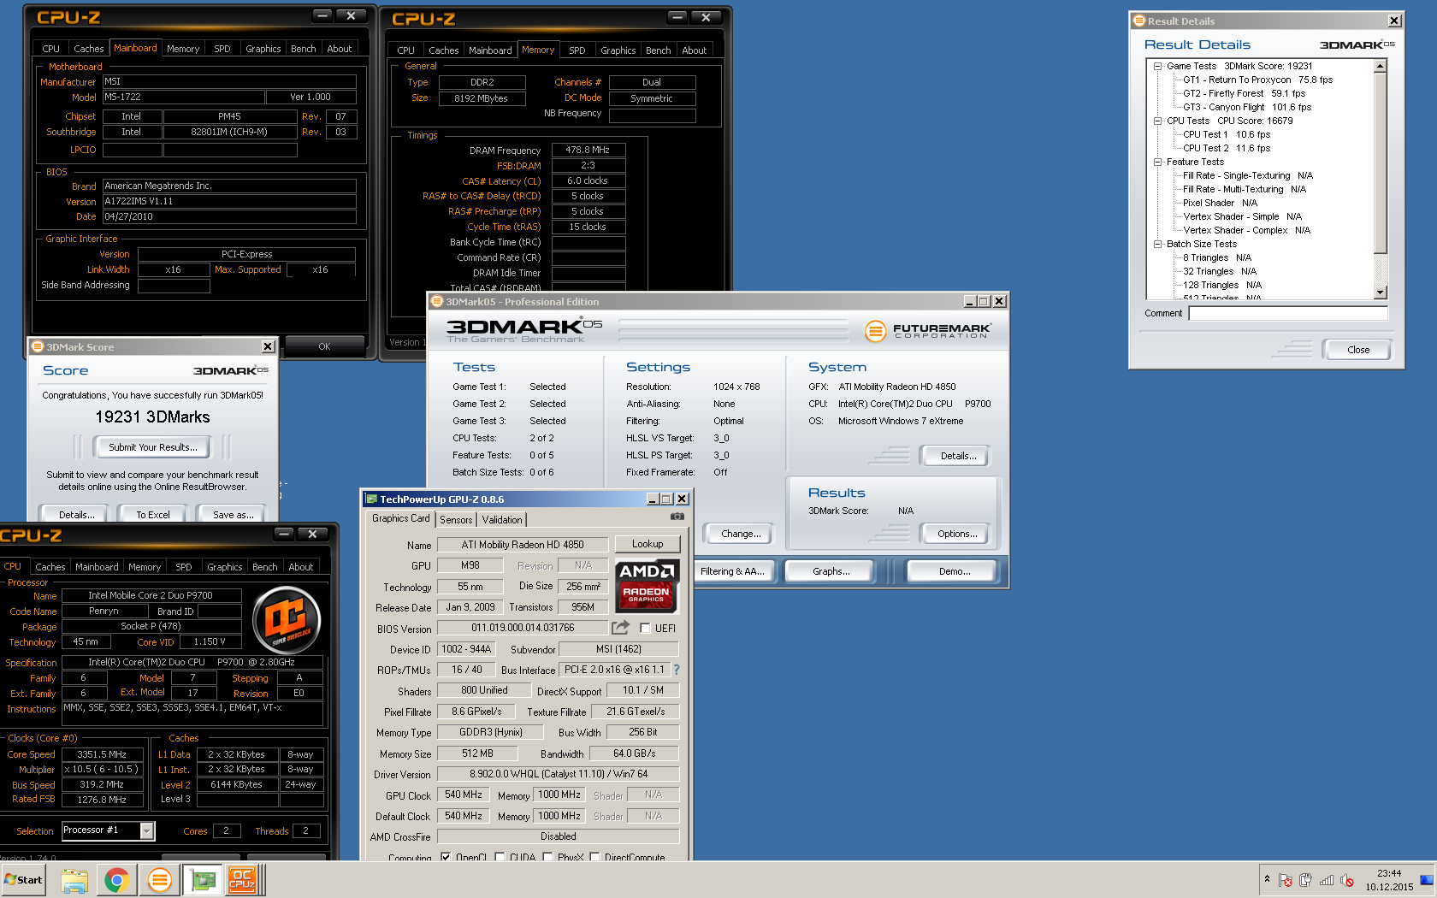1437x898 pixels.
Task: Launch Google Chrome from the taskbar
Action: tap(117, 880)
